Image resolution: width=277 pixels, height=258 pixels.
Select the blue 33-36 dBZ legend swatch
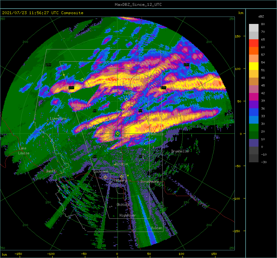click(x=254, y=112)
